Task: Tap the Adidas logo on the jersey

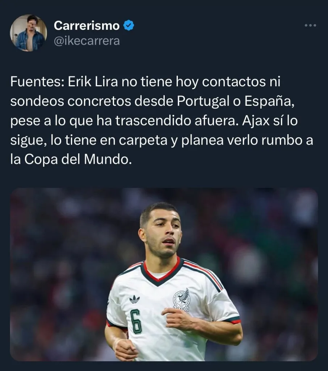Action: pyautogui.click(x=134, y=300)
